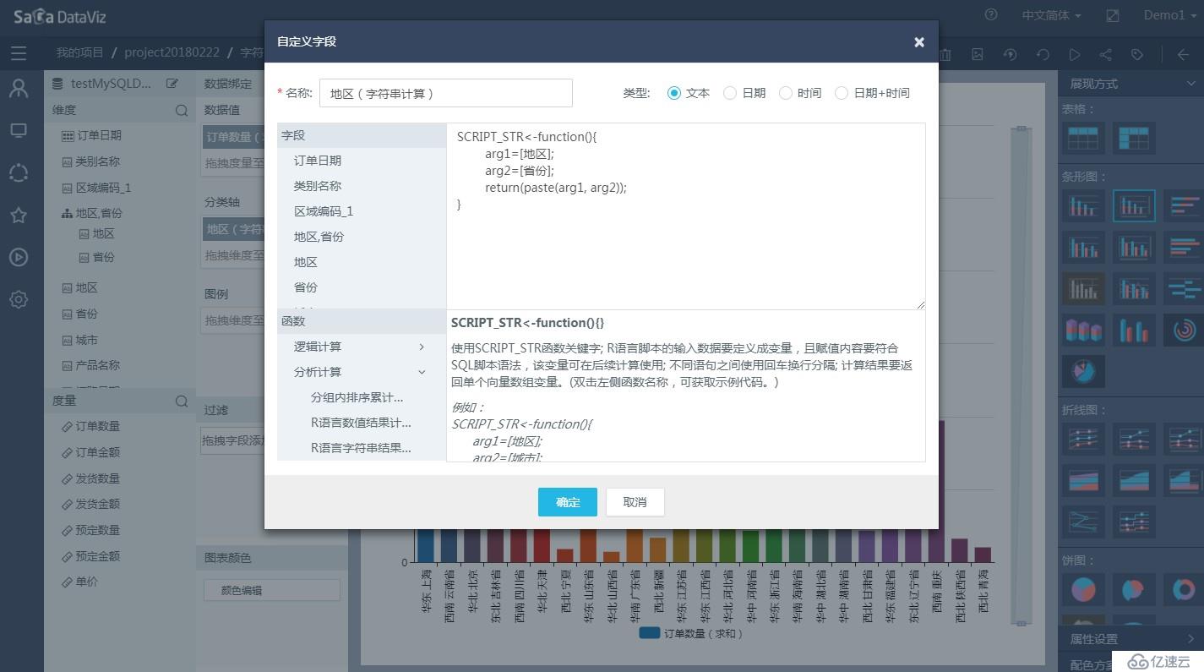This screenshot has width=1204, height=672.
Task: Select the gray bar chart thumbnail under 条形图
Action: 1084,289
